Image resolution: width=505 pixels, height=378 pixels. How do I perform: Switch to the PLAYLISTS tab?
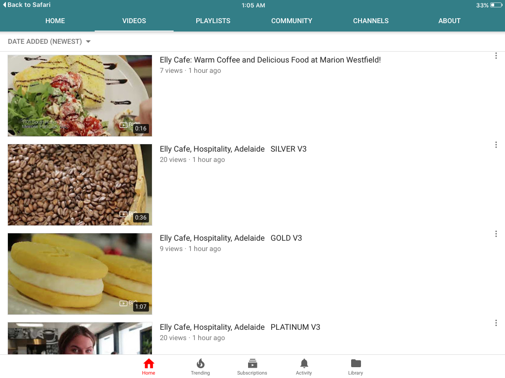pyautogui.click(x=213, y=21)
